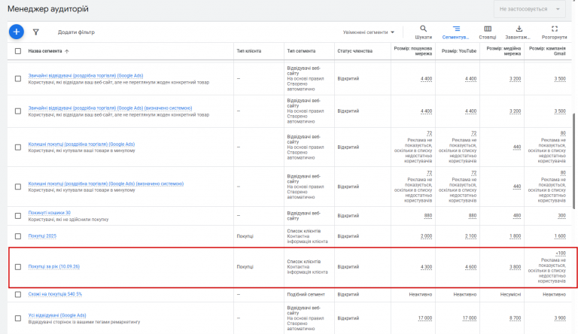Click the Розмір: пошукова мережа column header
This screenshot has height=334, width=578.
413,51
